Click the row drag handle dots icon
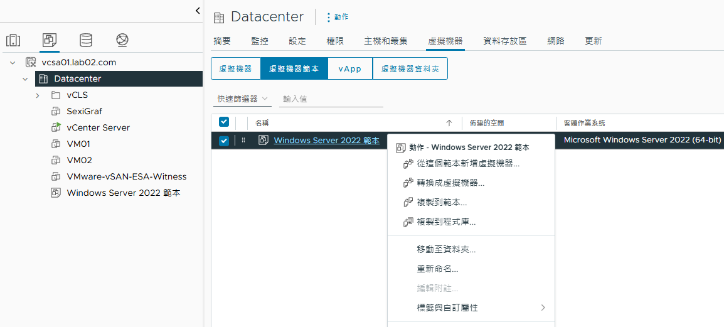The height and width of the screenshot is (327, 724). coord(243,141)
